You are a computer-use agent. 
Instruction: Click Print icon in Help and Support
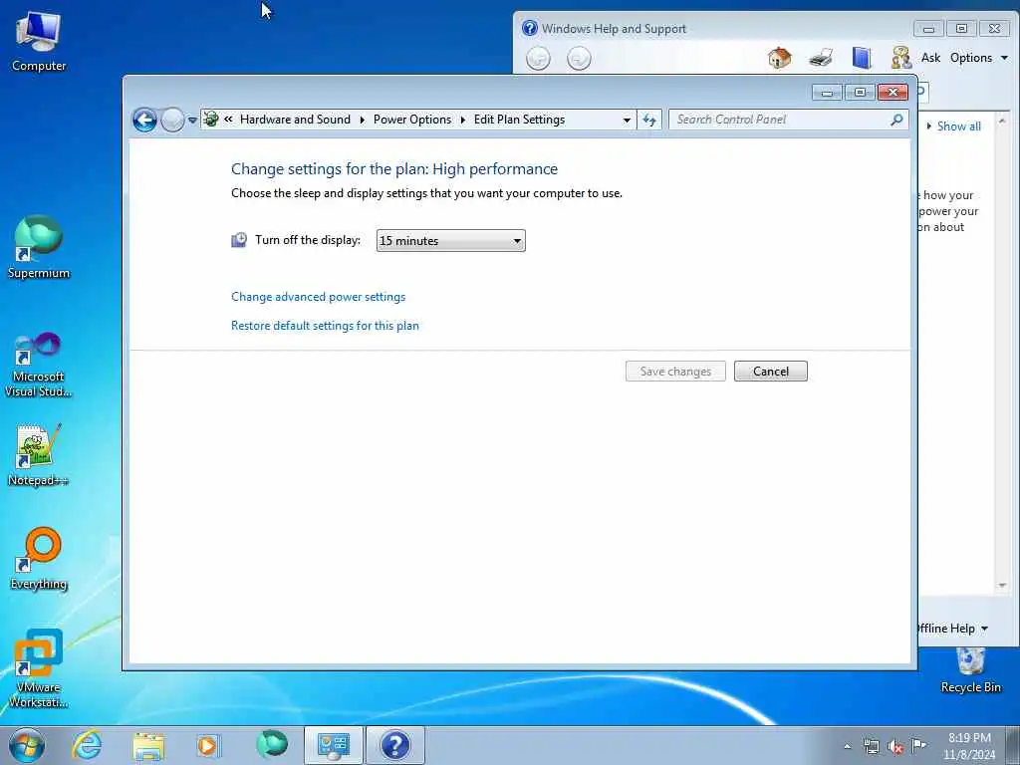pyautogui.click(x=821, y=58)
